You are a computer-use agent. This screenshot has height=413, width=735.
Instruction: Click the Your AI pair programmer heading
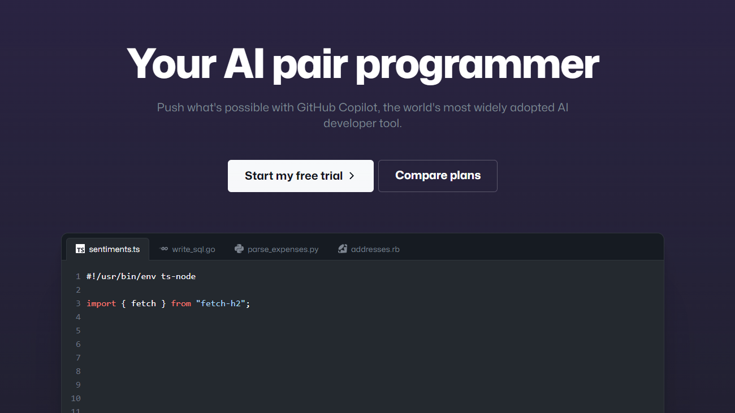tap(362, 63)
